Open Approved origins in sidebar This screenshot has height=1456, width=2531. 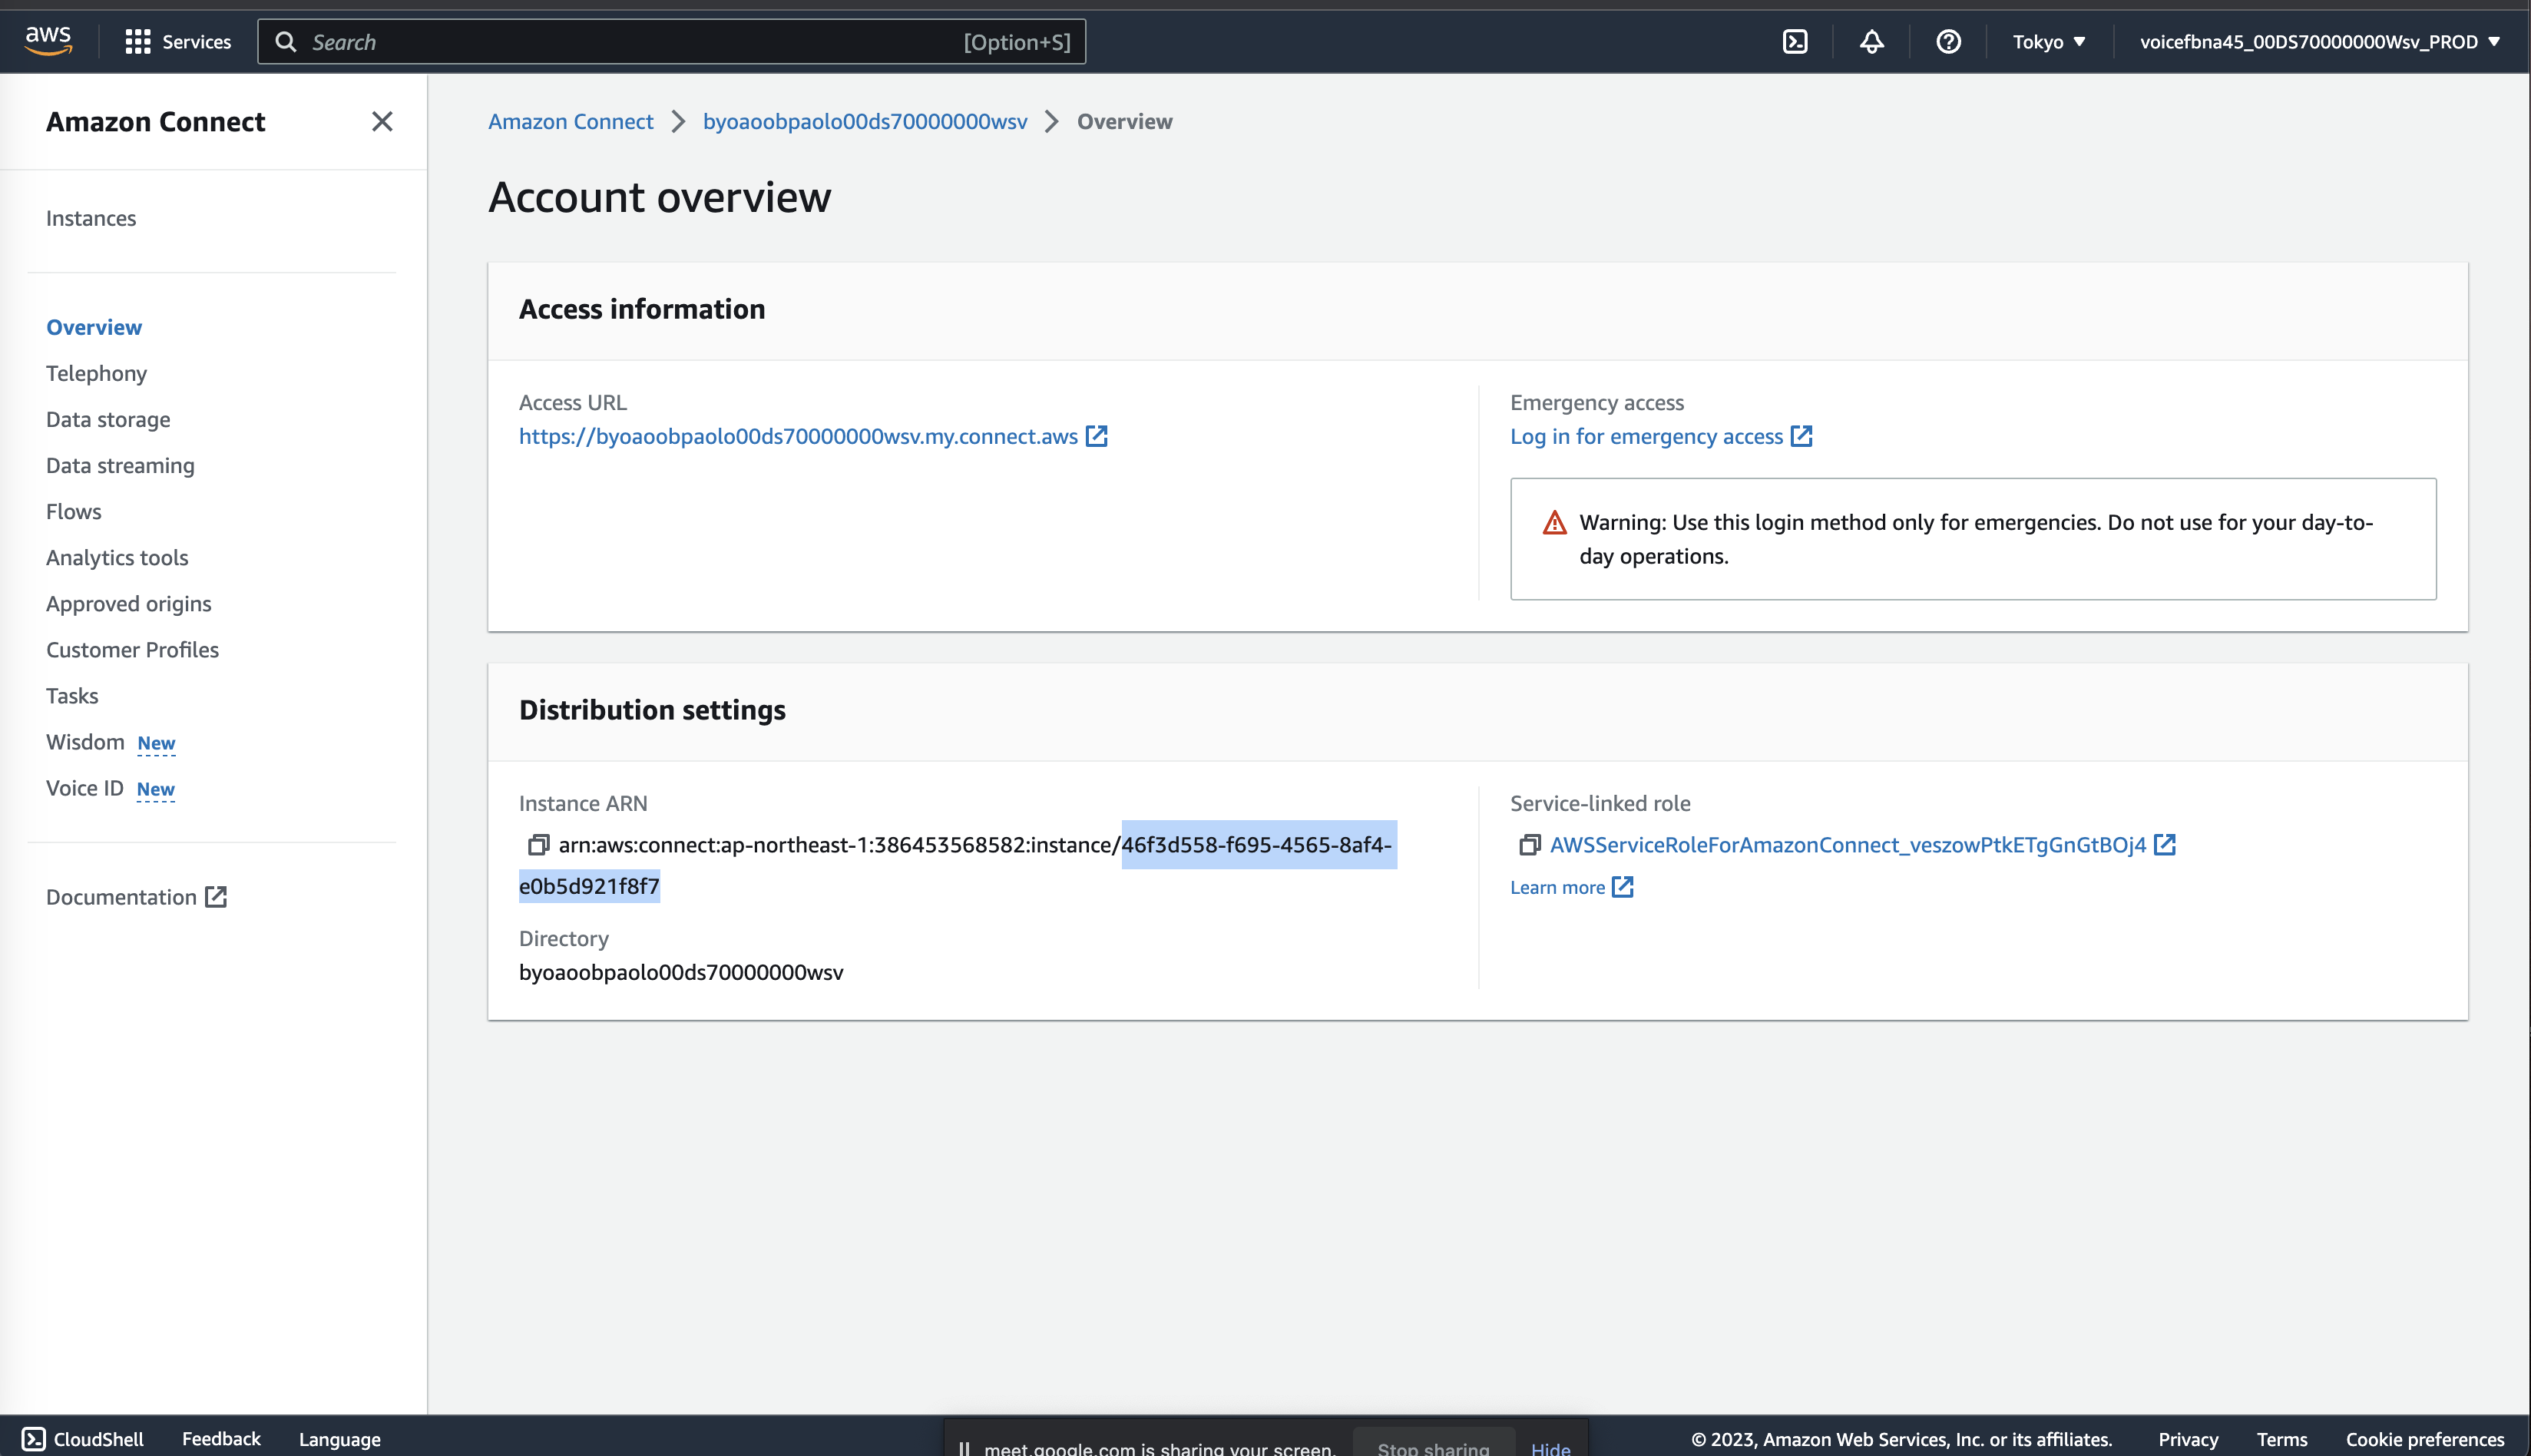click(129, 603)
